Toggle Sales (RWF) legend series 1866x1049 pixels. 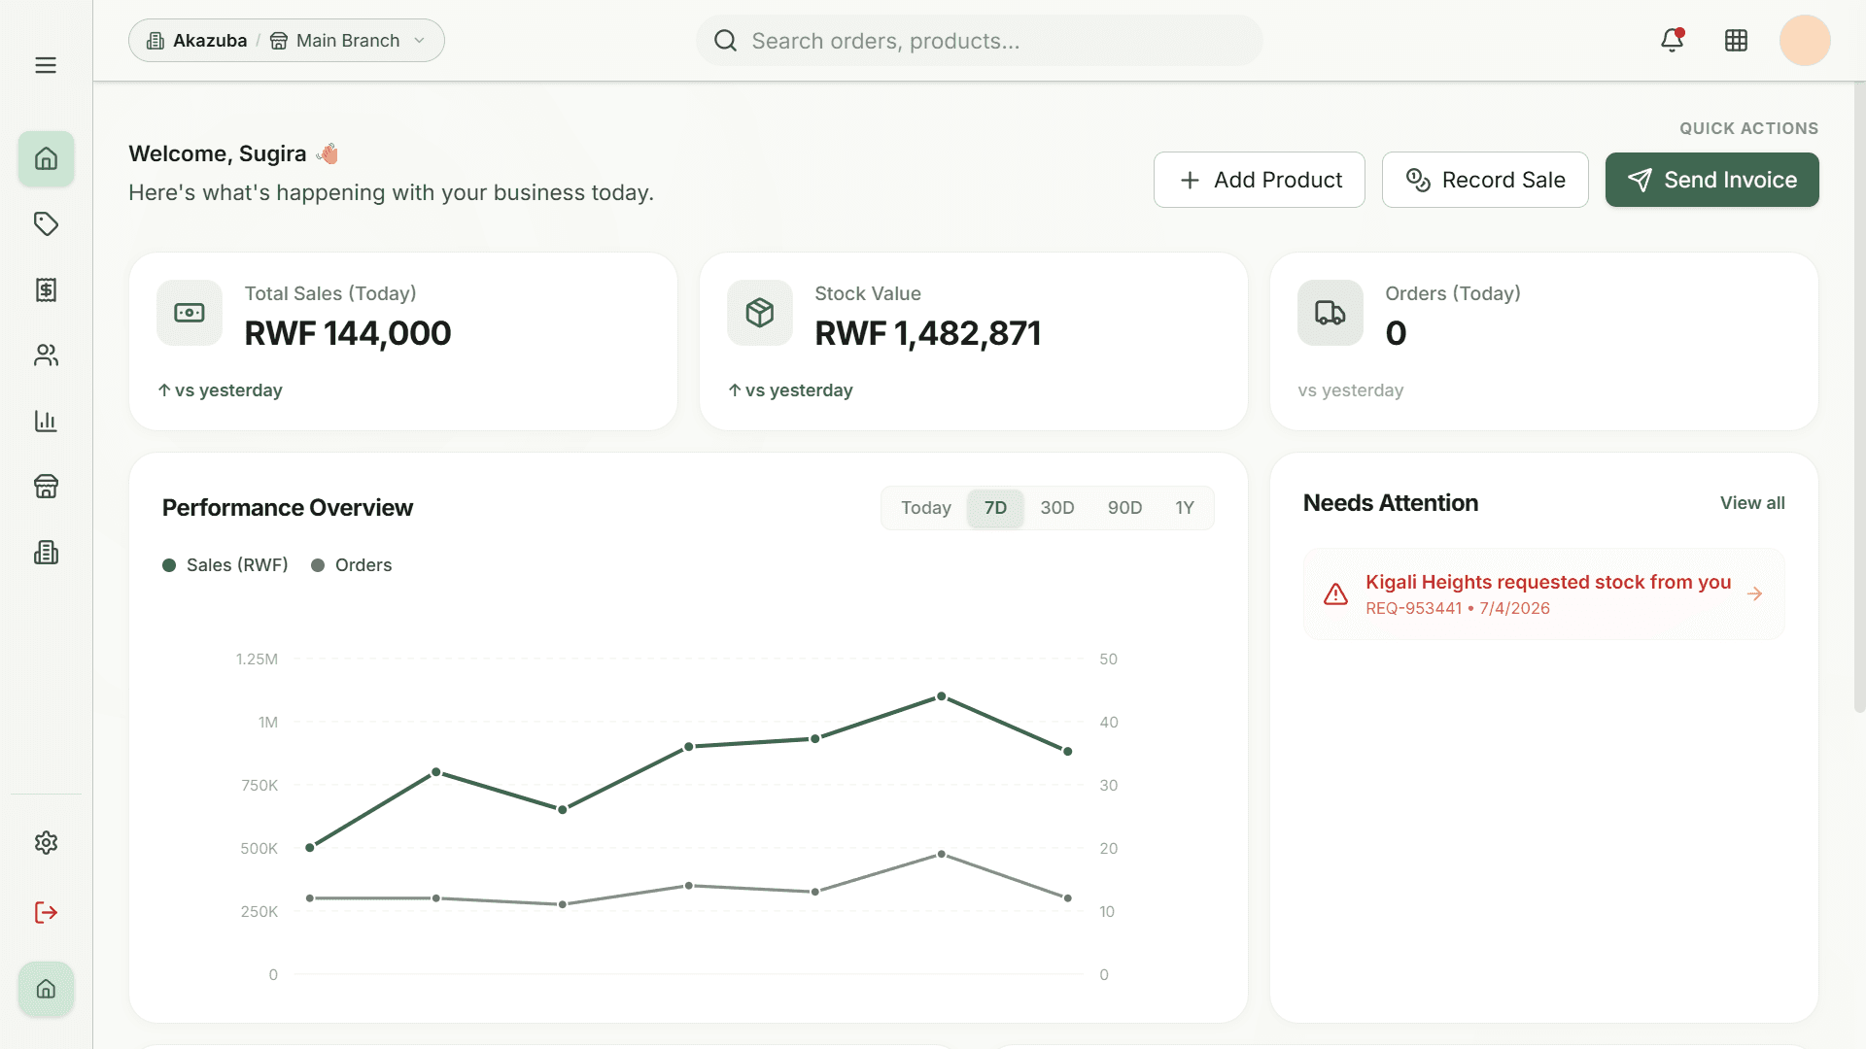click(x=225, y=565)
